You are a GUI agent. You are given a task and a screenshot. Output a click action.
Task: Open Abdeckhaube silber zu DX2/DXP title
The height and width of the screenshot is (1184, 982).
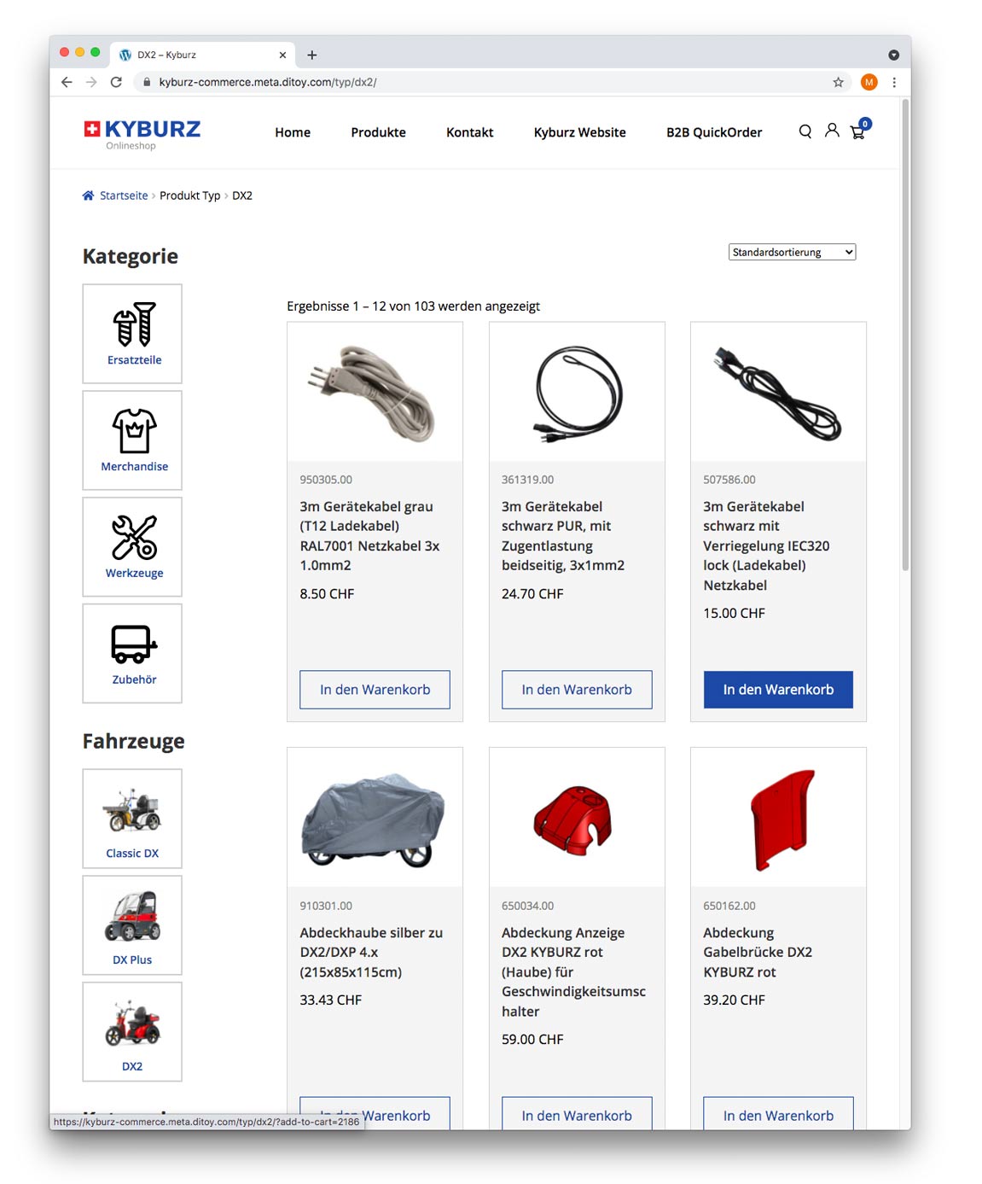[x=371, y=953]
